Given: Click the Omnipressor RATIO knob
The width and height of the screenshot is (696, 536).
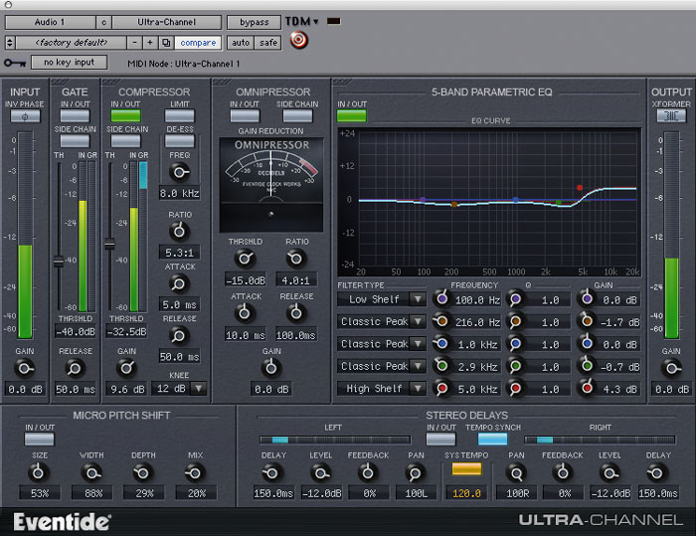Looking at the screenshot, I should (297, 259).
